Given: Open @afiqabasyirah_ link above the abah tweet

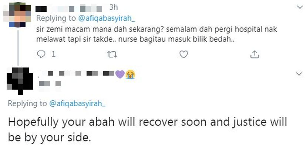Looking at the screenshot, I should coord(77,104).
